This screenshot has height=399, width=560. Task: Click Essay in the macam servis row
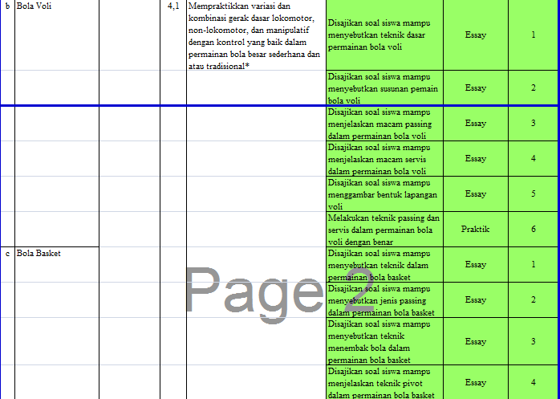click(475, 158)
